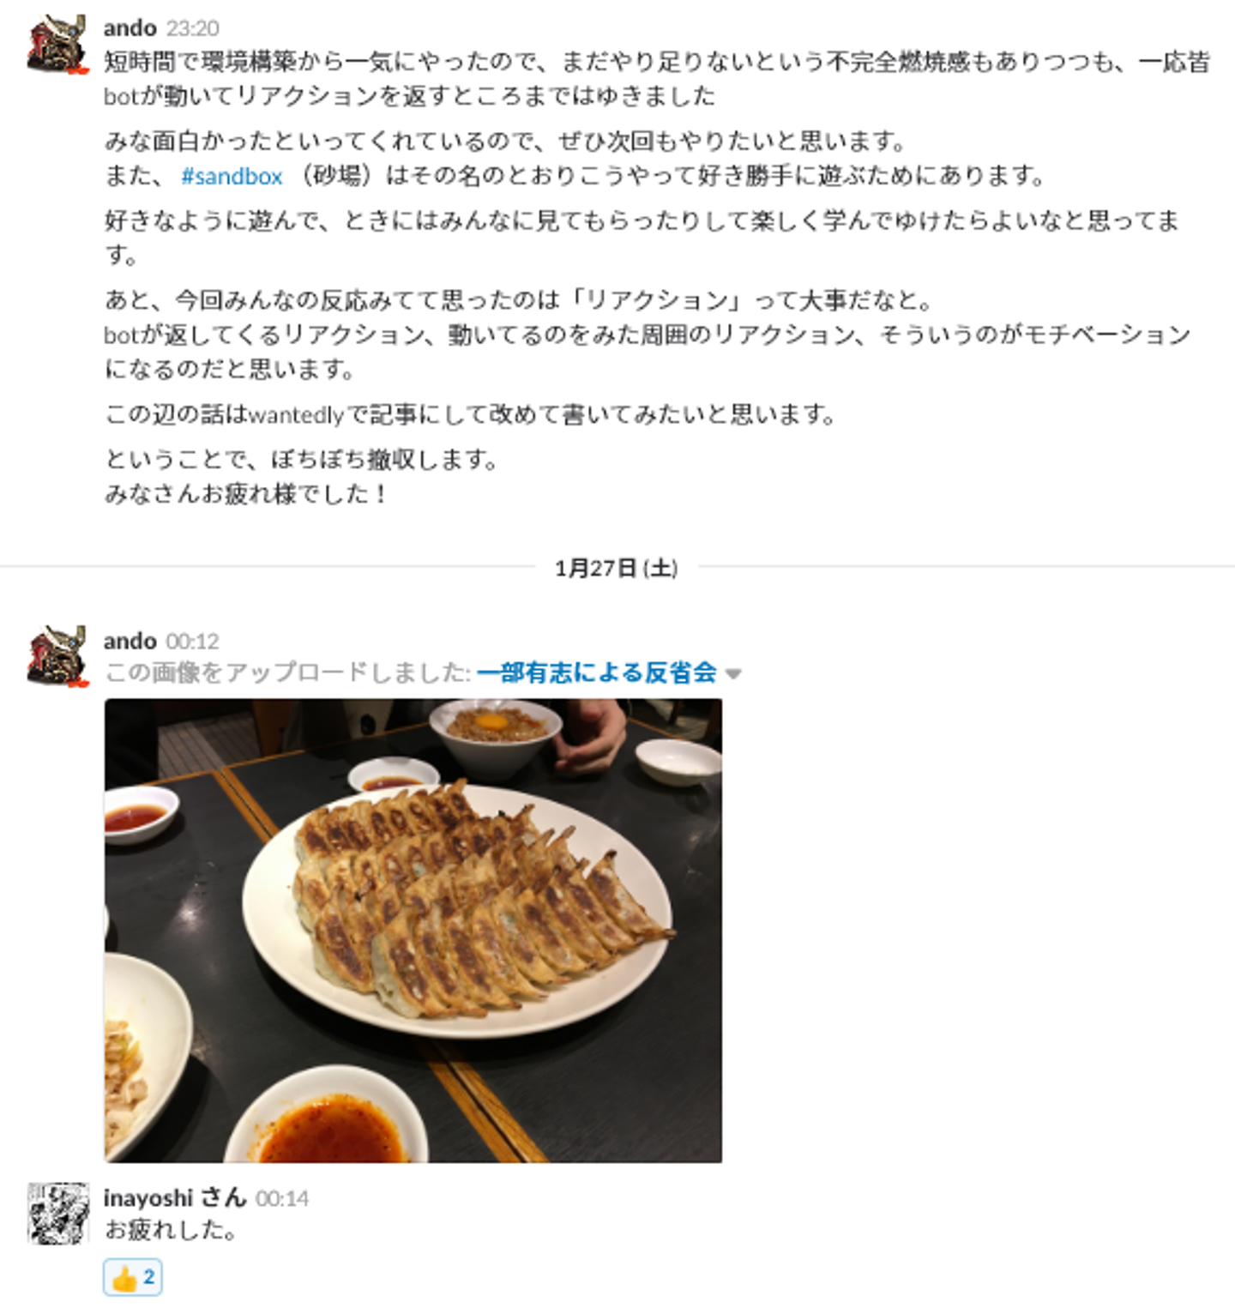Click the 23:20 message timestamp
The image size is (1235, 1308).
[193, 28]
